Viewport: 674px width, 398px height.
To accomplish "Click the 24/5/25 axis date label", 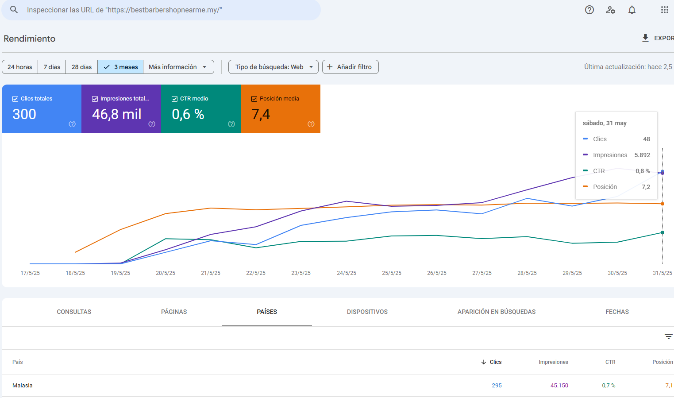I will tap(347, 273).
